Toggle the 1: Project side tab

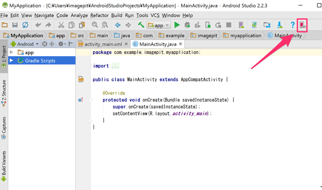point(4,57)
